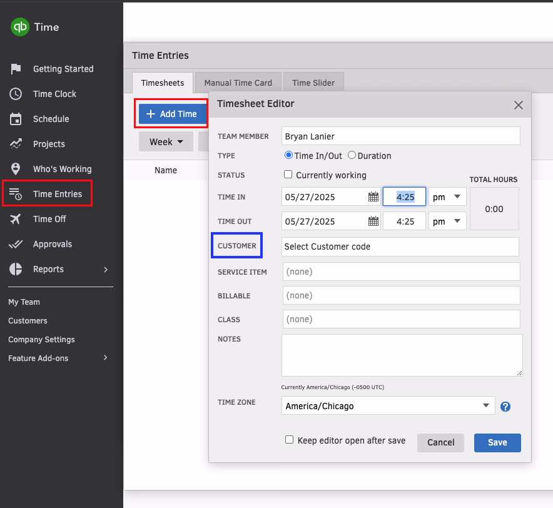The width and height of the screenshot is (553, 508).
Task: Click the Time Entries list-clock icon
Action: tap(16, 194)
